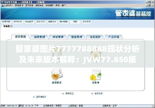Open the 数据查询 menu
The height and width of the screenshot is (108, 155).
point(19,5)
